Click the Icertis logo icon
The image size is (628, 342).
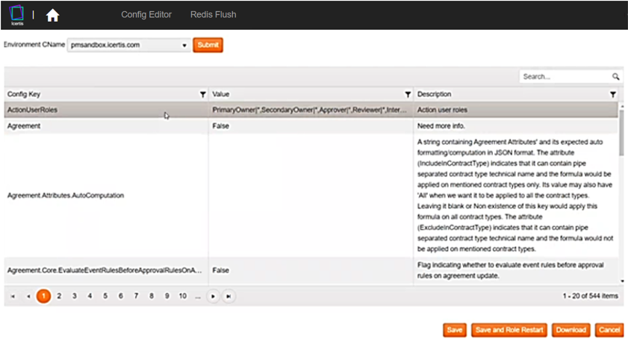click(x=16, y=14)
